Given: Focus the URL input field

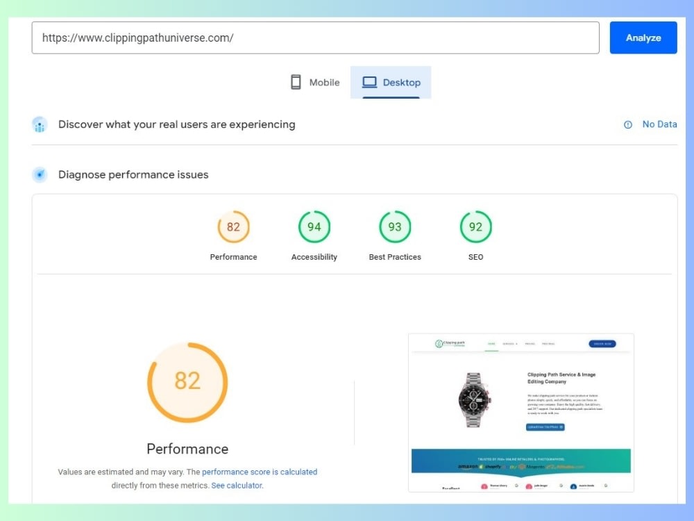Looking at the screenshot, I should tap(315, 38).
